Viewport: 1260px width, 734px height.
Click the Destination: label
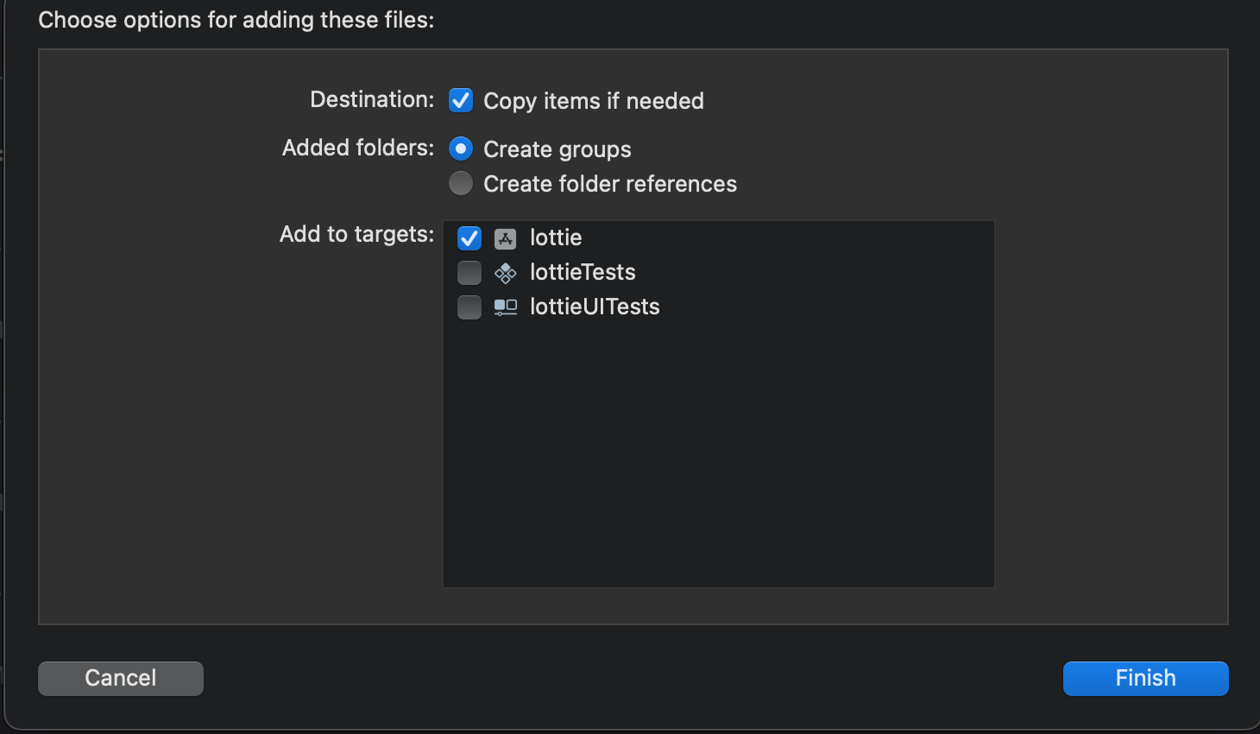coord(372,99)
